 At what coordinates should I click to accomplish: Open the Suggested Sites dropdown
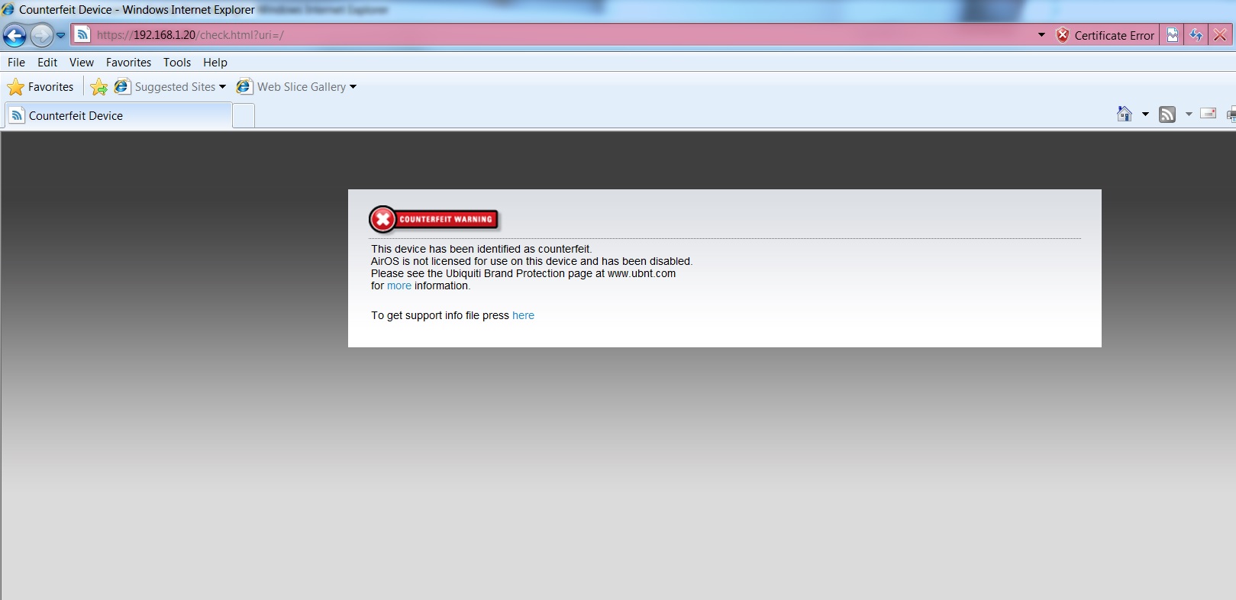tap(170, 87)
